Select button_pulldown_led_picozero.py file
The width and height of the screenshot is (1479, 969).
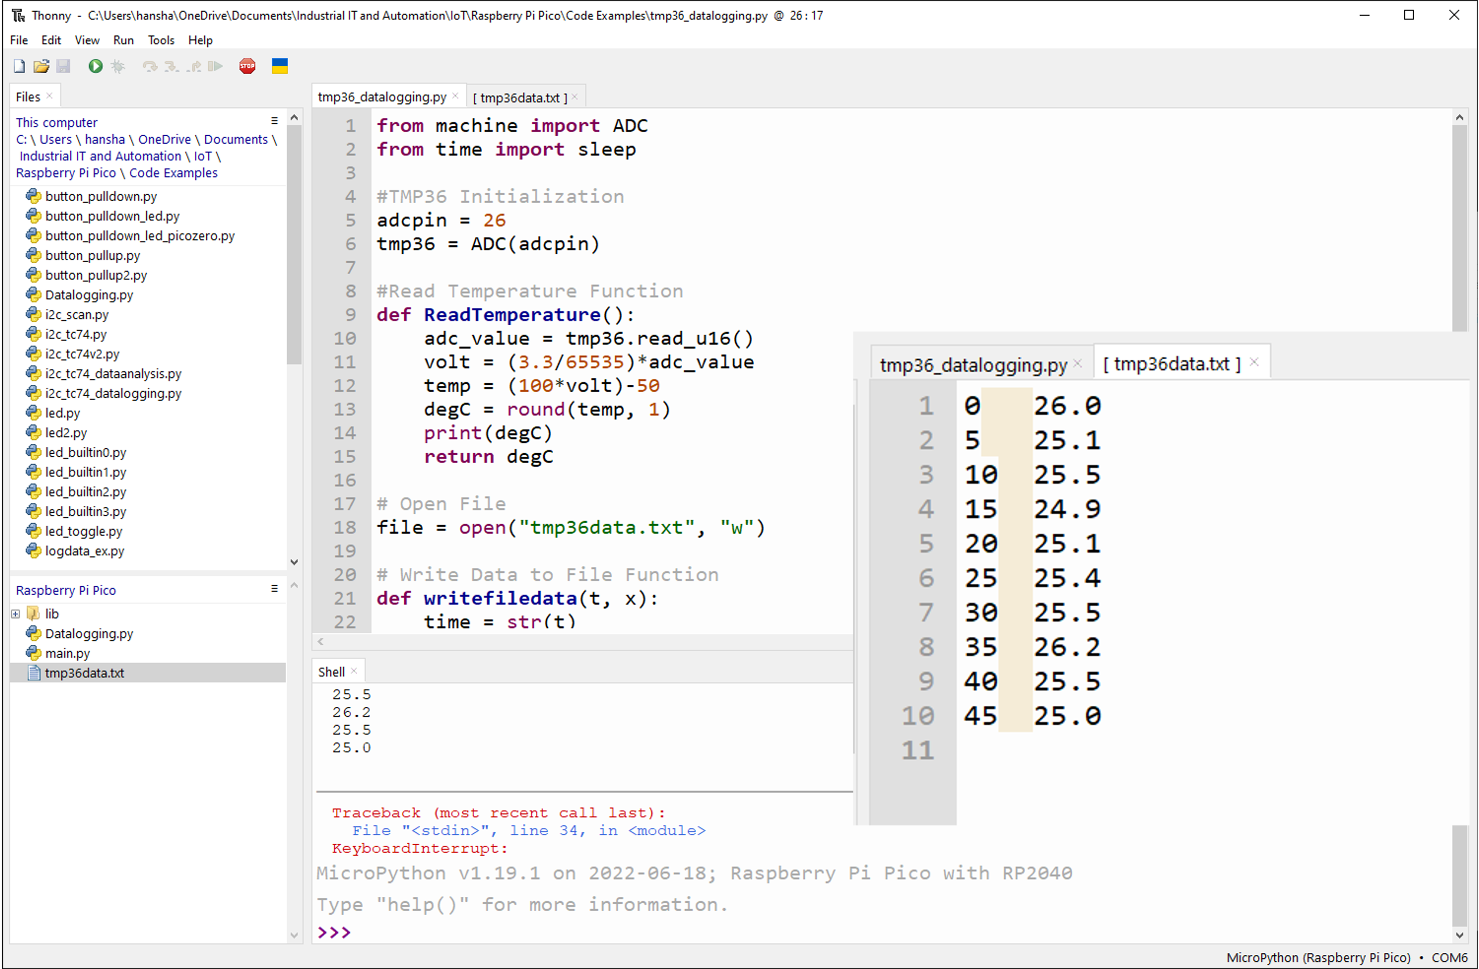click(140, 236)
